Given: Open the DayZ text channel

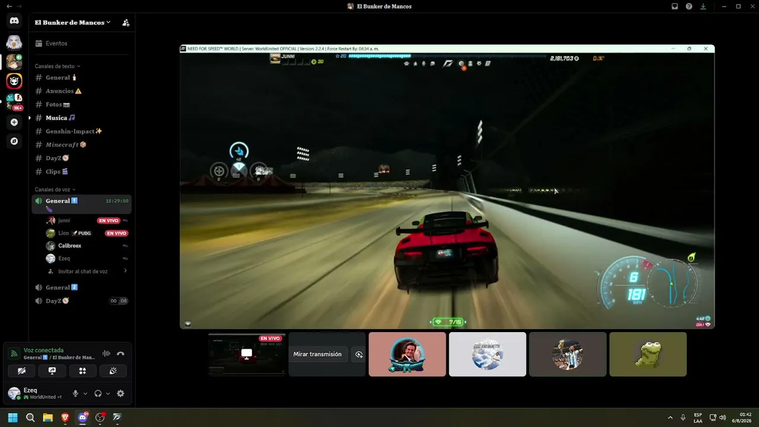Looking at the screenshot, I should (82, 158).
